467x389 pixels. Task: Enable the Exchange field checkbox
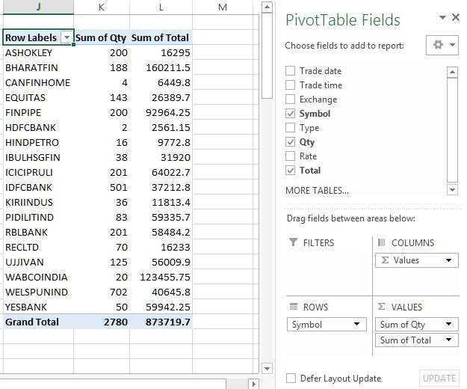290,99
